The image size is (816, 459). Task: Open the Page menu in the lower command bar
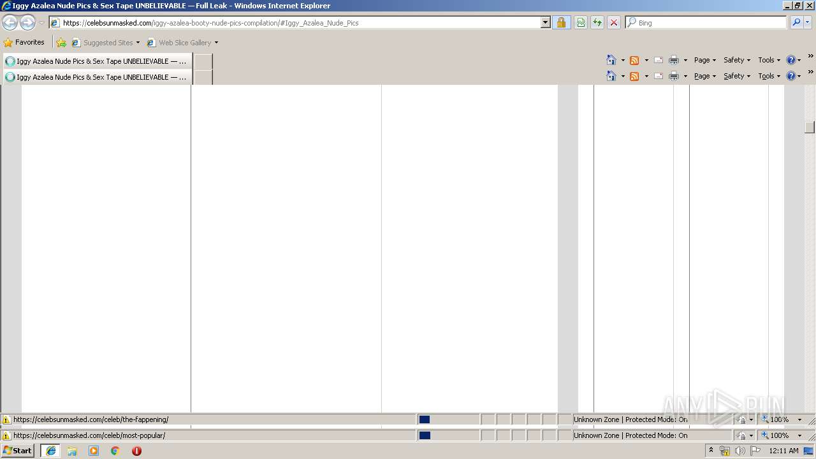[705, 76]
